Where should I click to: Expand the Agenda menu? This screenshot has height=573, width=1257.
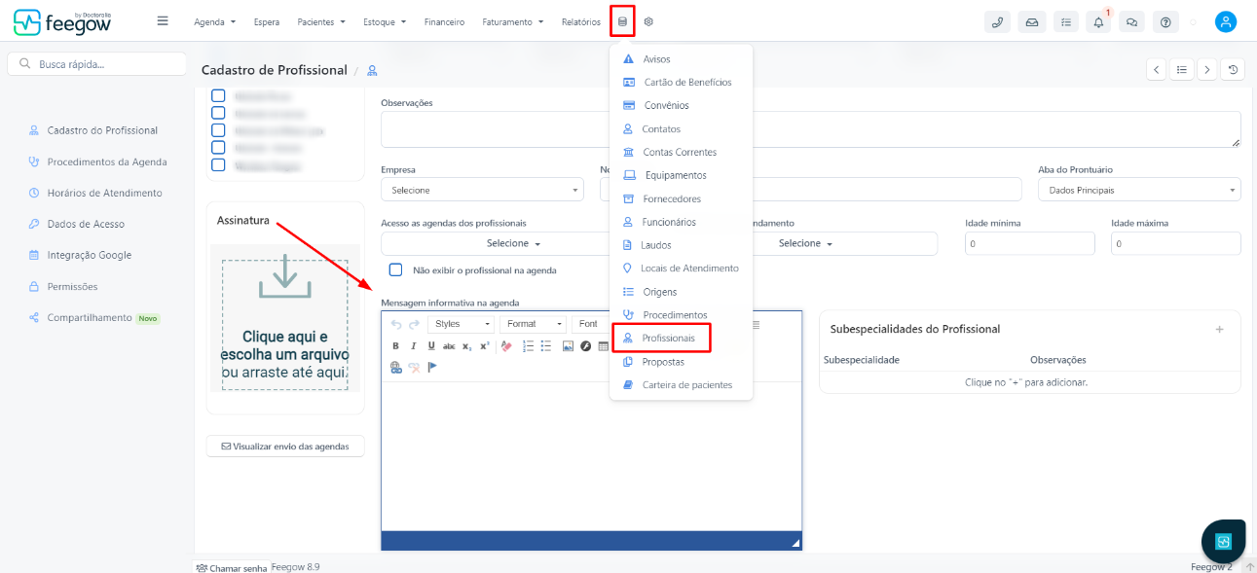[x=214, y=21]
